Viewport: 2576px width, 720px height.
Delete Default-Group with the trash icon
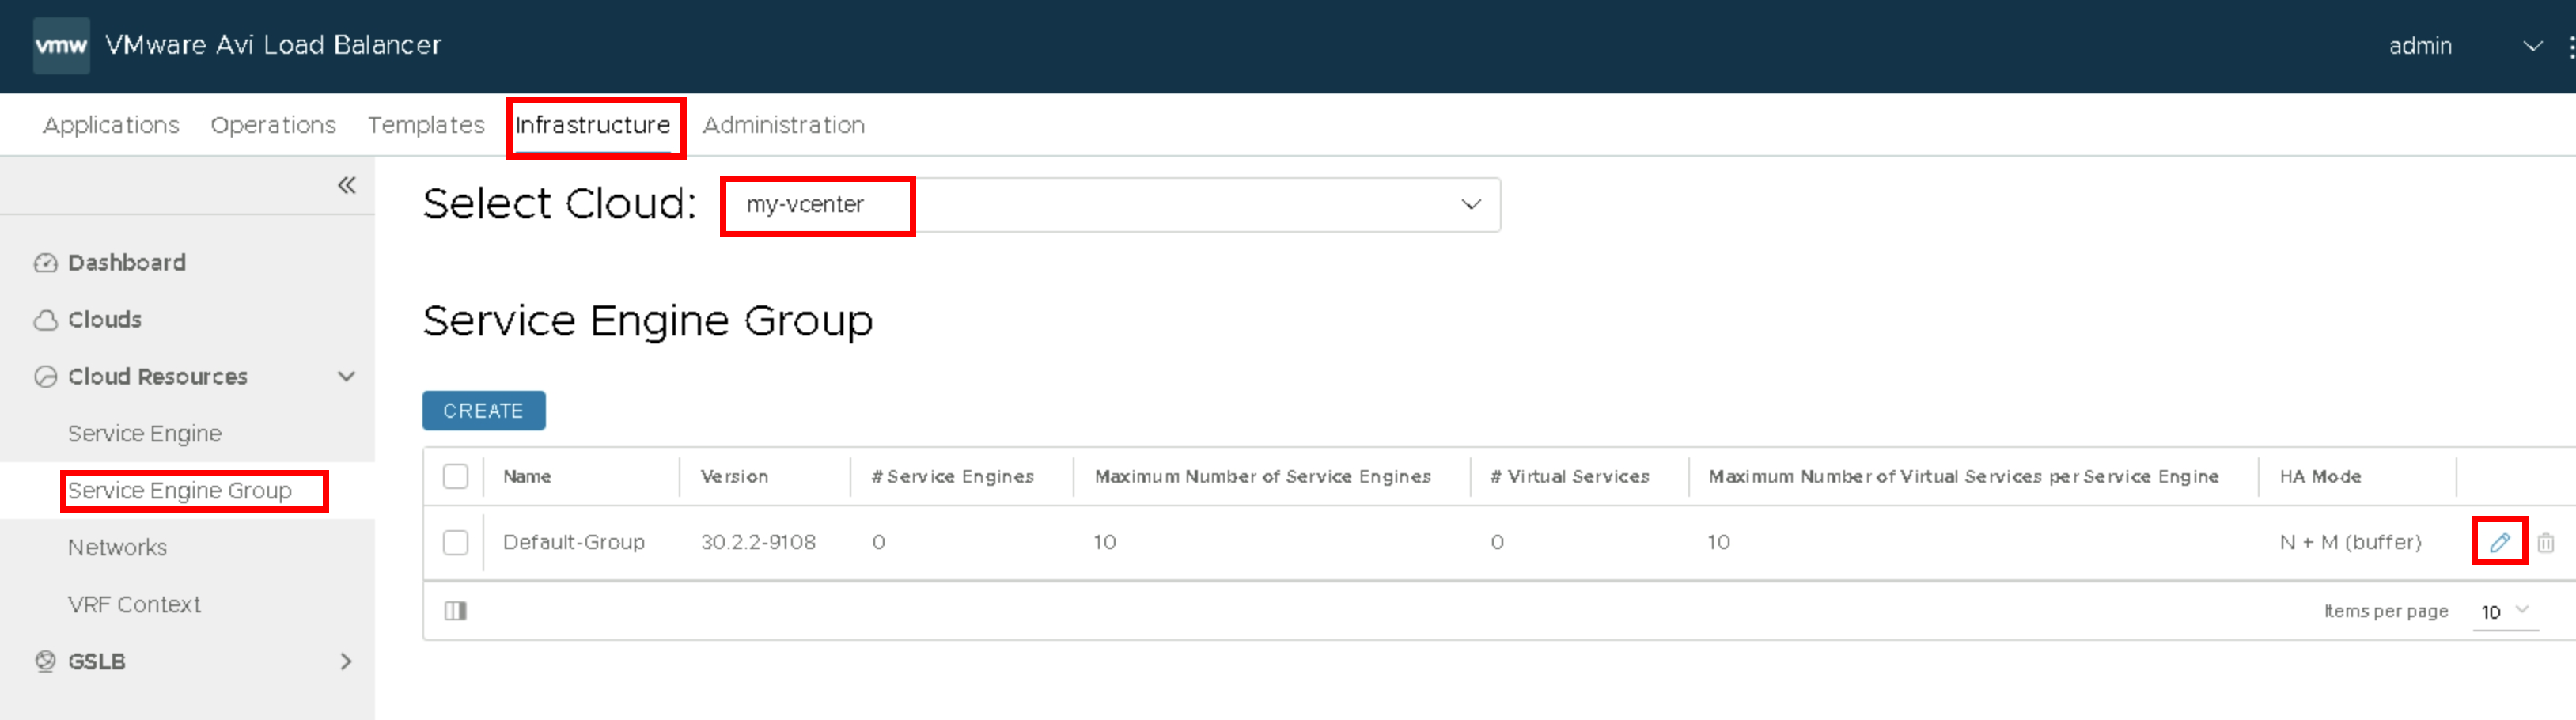pos(2546,542)
